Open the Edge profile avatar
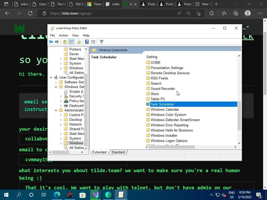This screenshot has height=200, width=267. point(248,13)
